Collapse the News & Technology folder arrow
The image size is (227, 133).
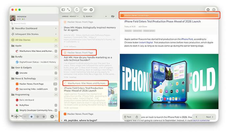(56, 78)
